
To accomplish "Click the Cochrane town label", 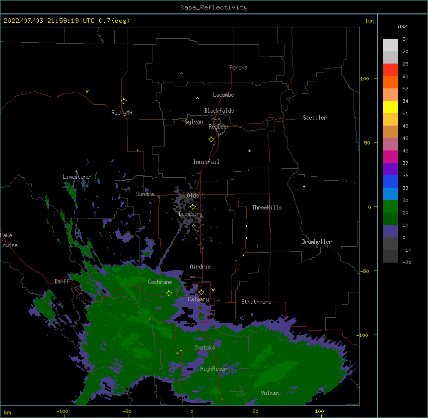I will [x=160, y=282].
